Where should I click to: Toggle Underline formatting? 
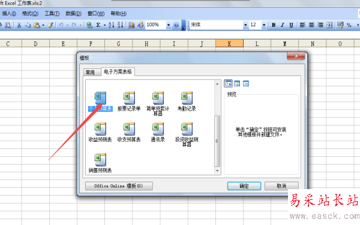[x=291, y=25]
